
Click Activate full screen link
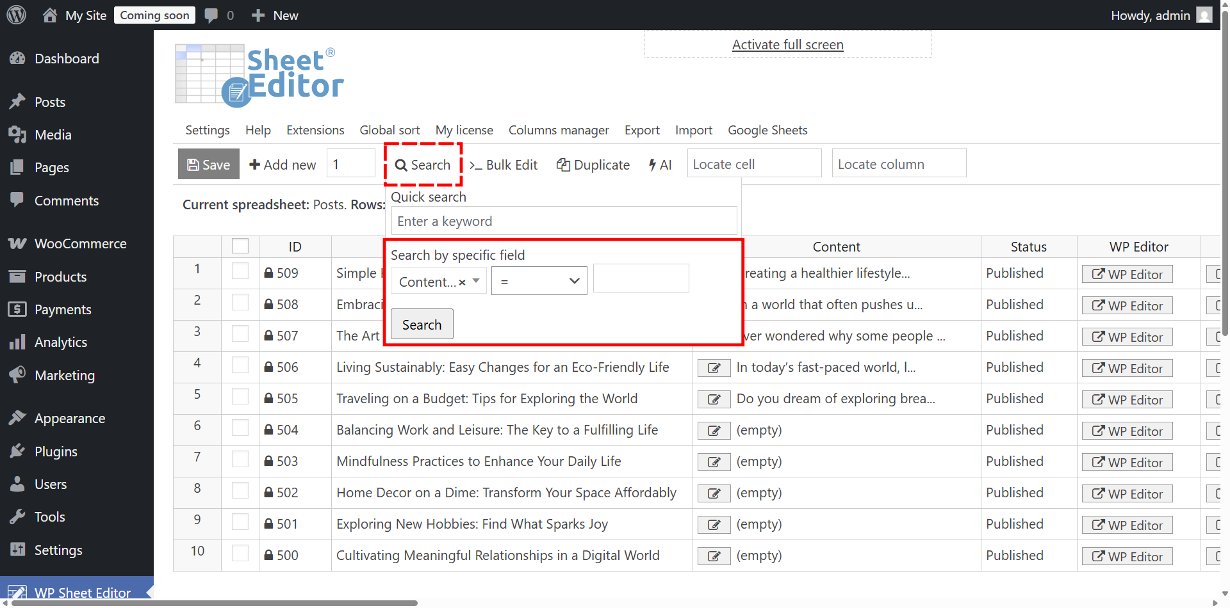tap(787, 45)
